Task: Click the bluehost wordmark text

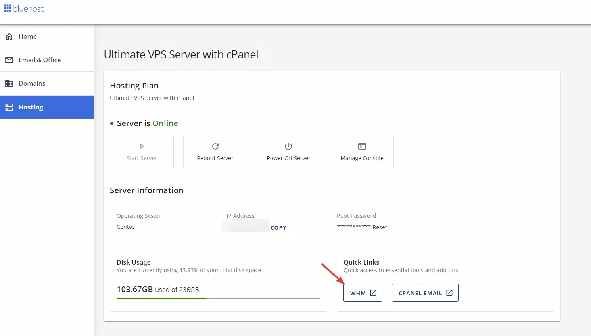Action: click(x=29, y=8)
